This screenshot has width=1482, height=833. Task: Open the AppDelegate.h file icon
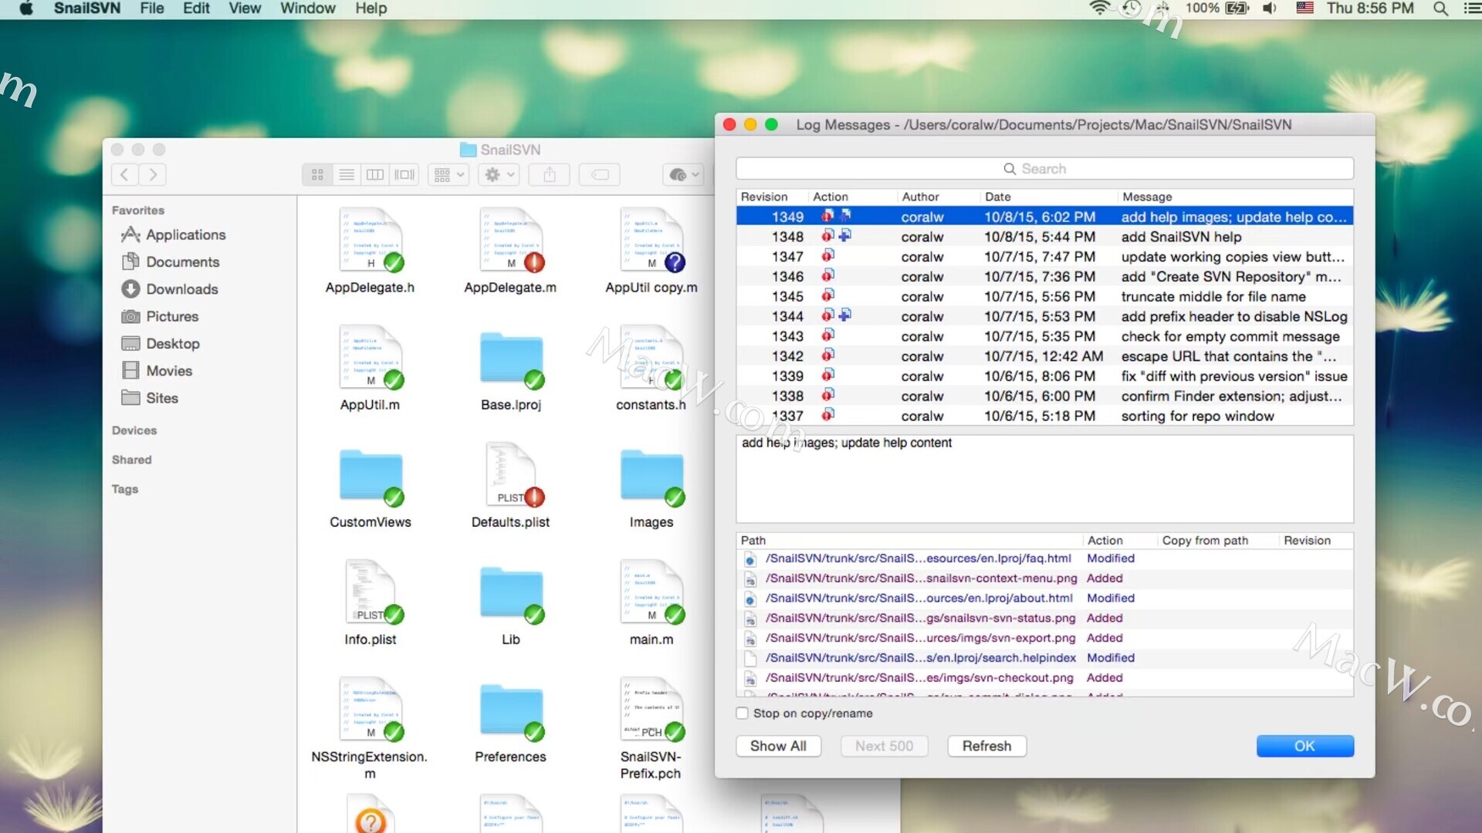370,240
